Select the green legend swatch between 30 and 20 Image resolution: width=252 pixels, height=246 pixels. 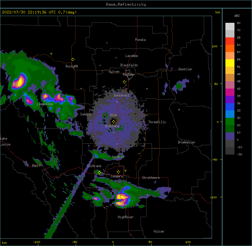(x=230, y=122)
